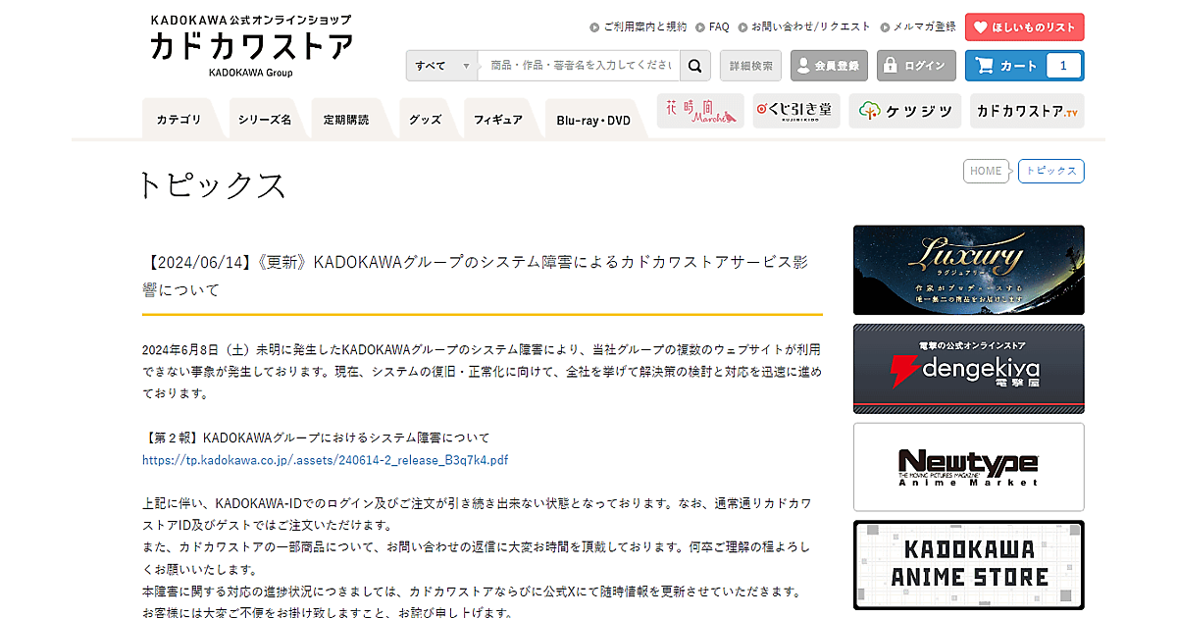Click the magnifying glass search icon
The width and height of the screenshot is (1177, 618).
click(x=694, y=66)
